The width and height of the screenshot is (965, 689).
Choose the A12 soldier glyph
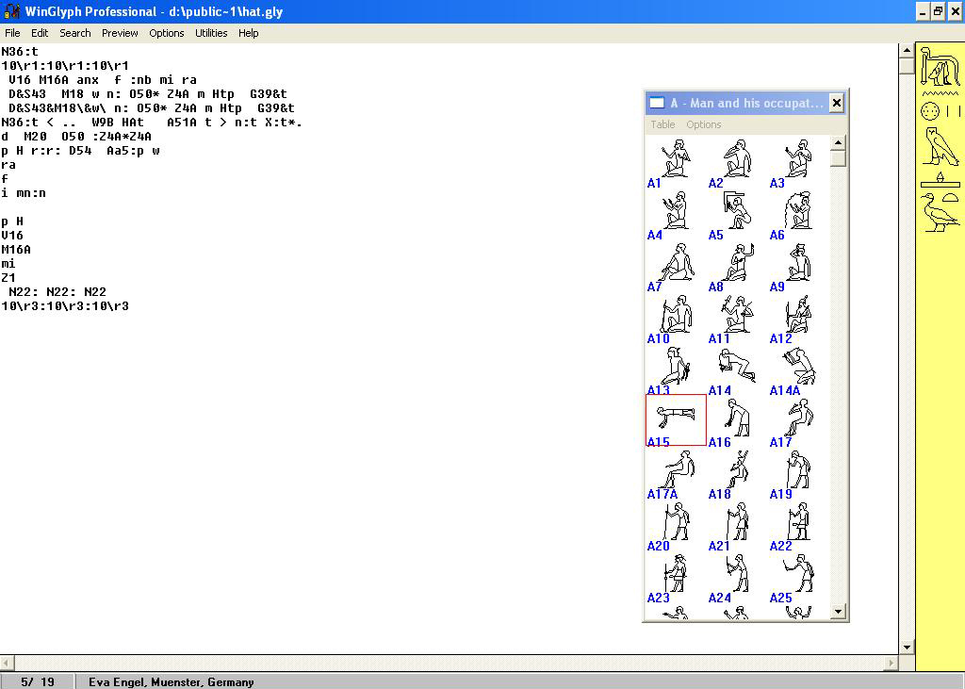(797, 314)
